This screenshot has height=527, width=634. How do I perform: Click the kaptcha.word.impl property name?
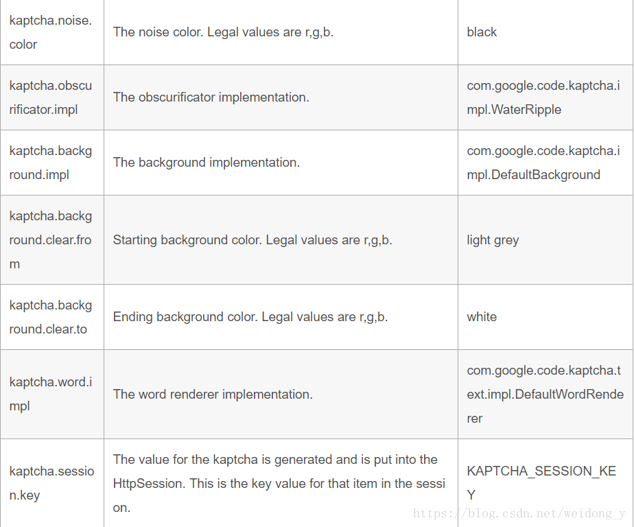(x=50, y=394)
